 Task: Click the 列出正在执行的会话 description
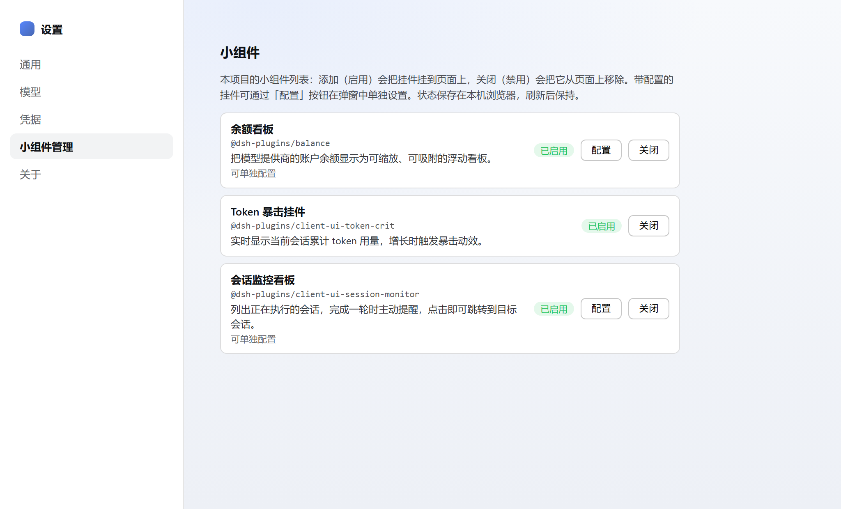pyautogui.click(x=374, y=316)
